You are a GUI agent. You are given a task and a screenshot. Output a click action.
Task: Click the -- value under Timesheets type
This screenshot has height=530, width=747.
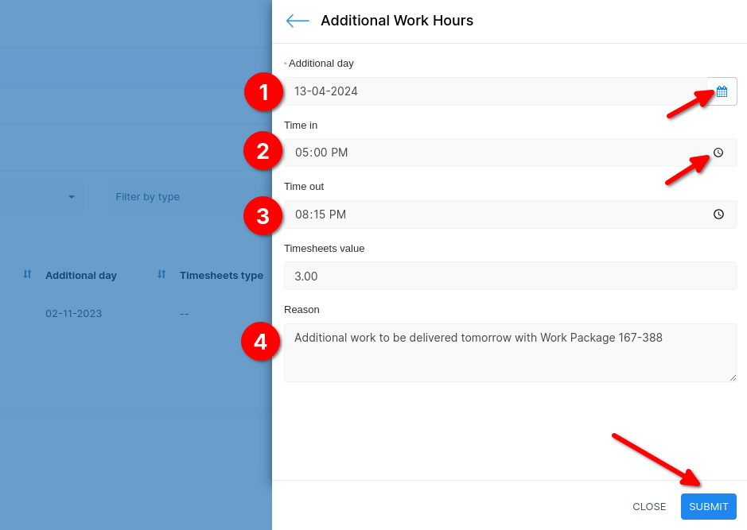185,314
